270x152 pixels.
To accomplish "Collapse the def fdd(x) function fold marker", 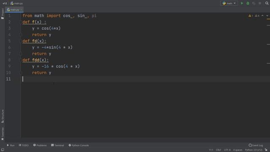I will 21,60.
